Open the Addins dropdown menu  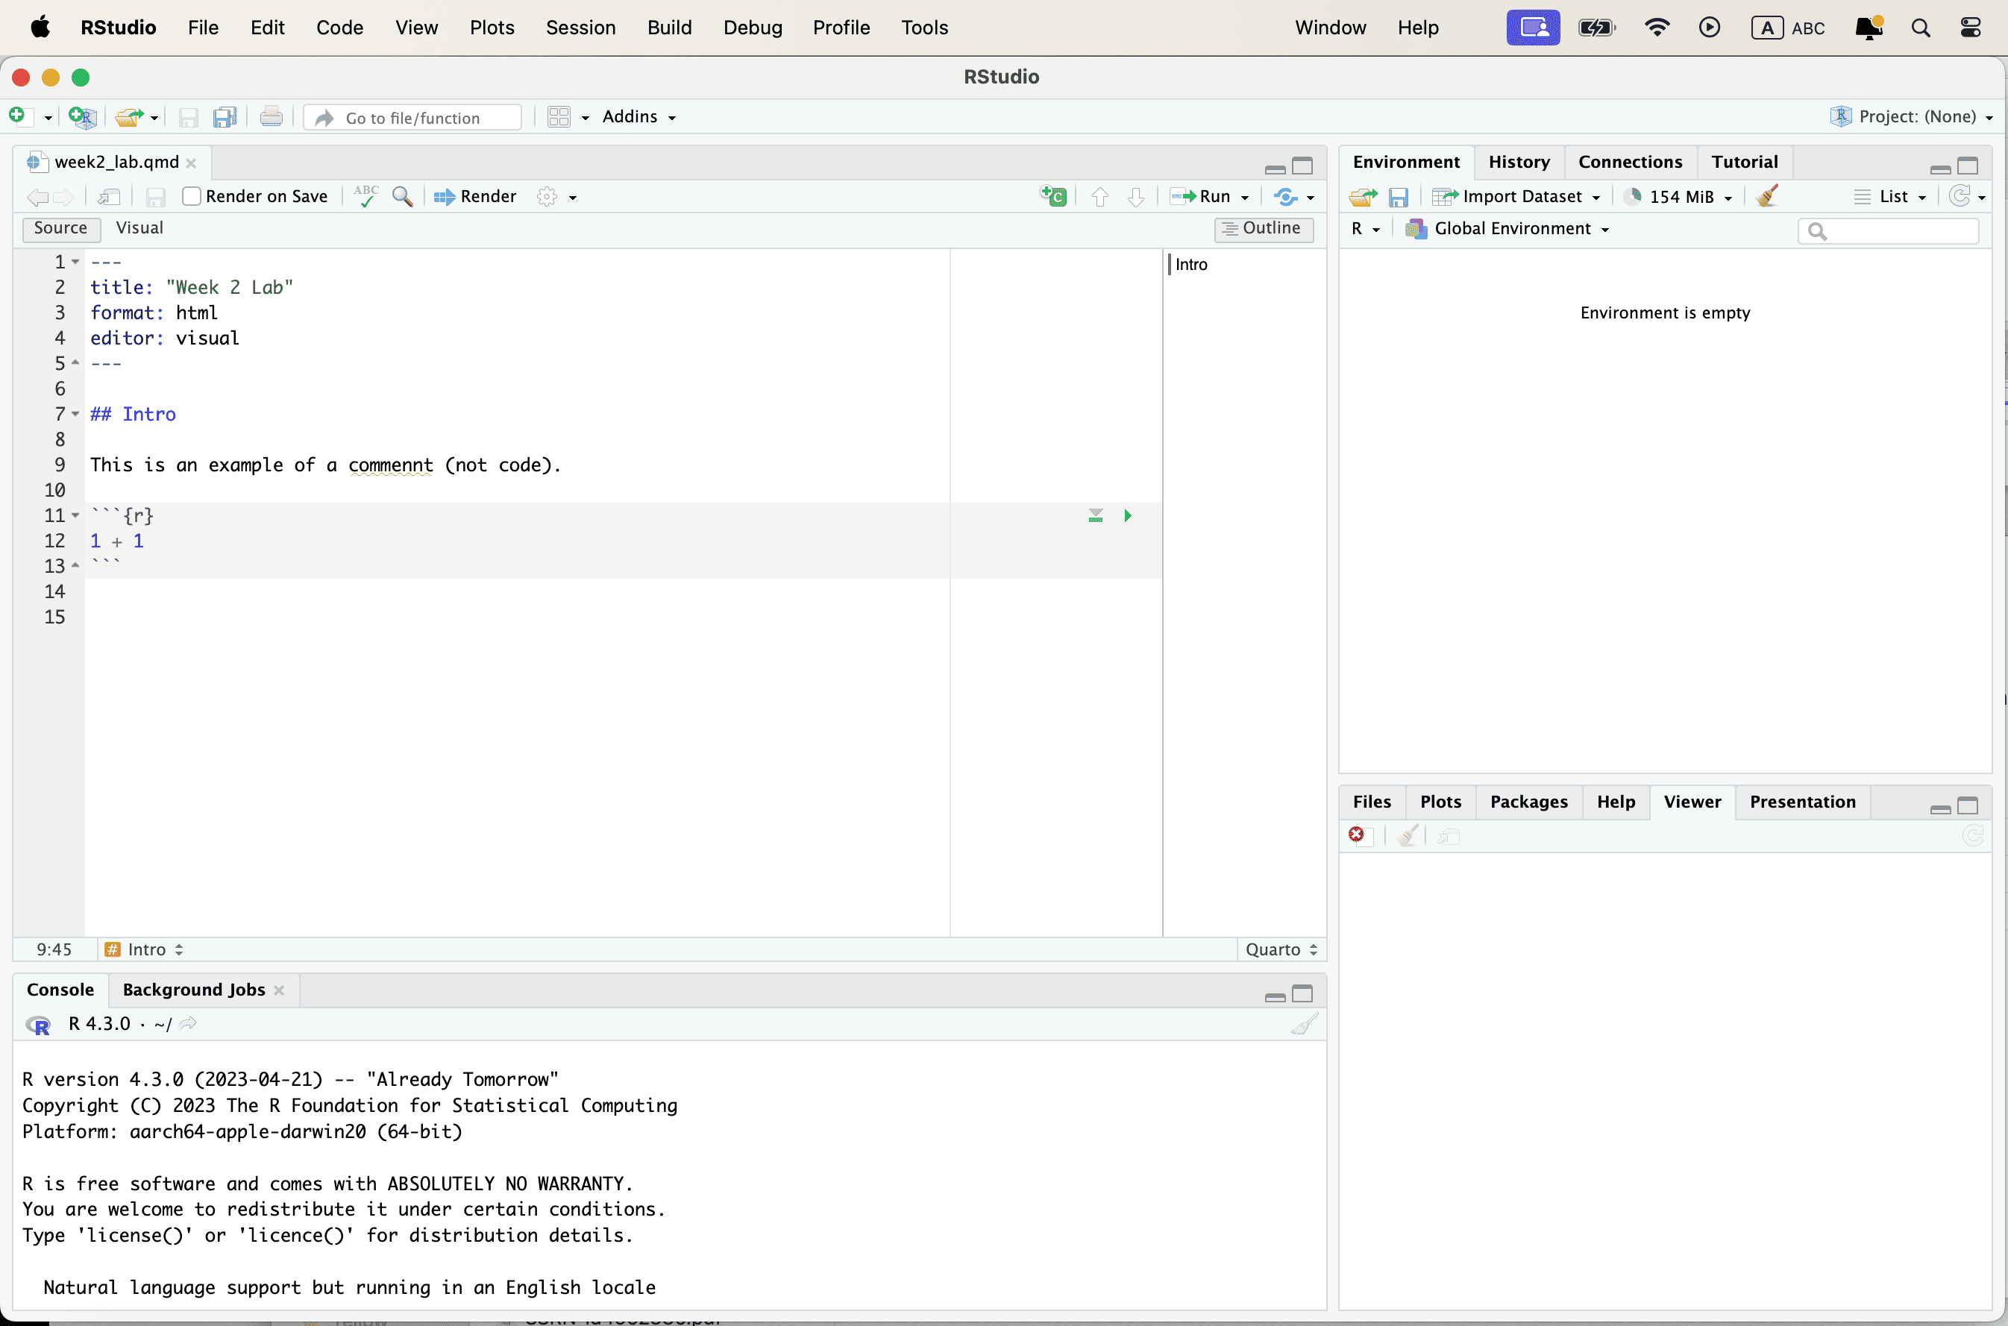639,116
